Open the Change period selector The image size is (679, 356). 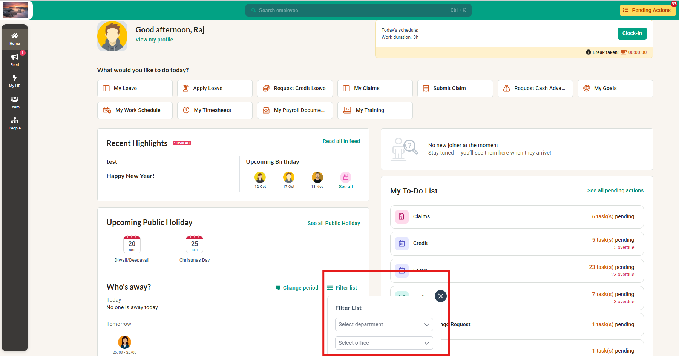click(x=297, y=288)
